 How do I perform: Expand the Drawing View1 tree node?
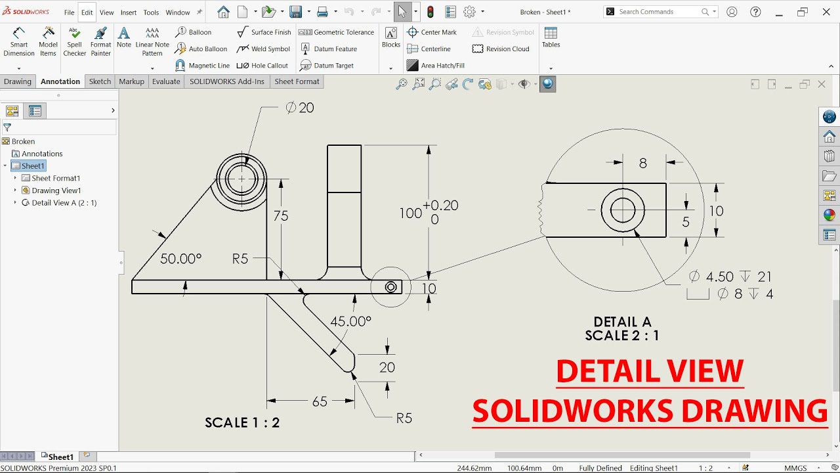click(x=15, y=191)
